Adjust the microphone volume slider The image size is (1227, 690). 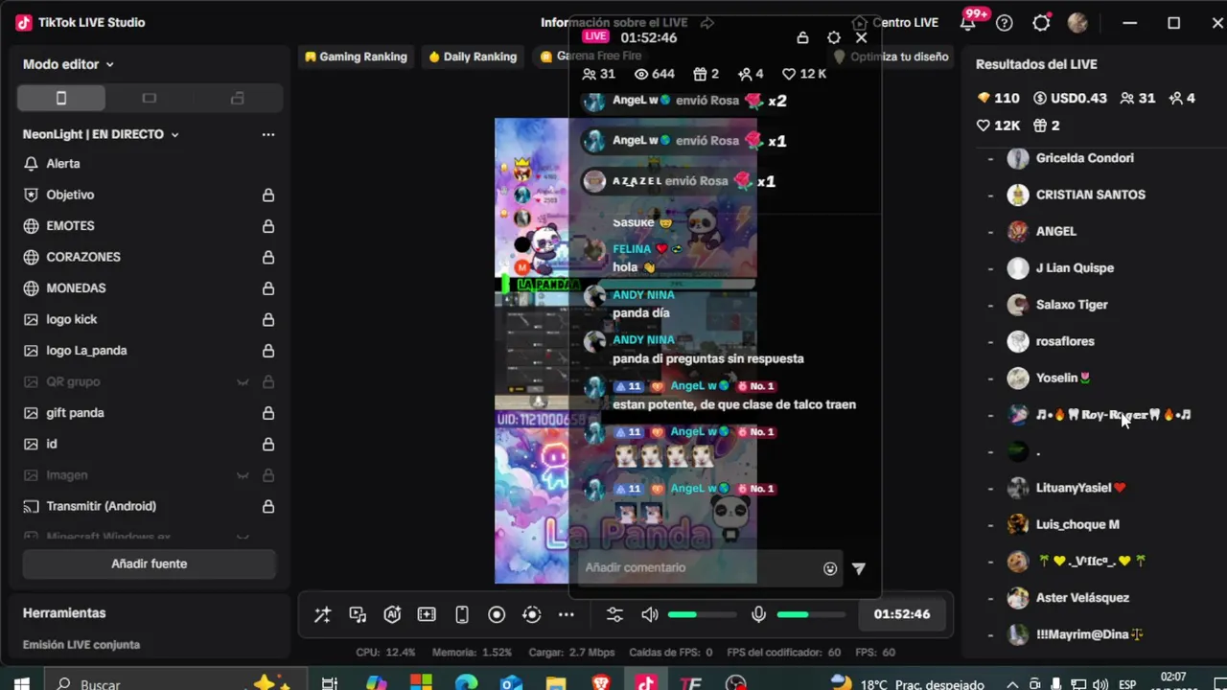pyautogui.click(x=811, y=615)
